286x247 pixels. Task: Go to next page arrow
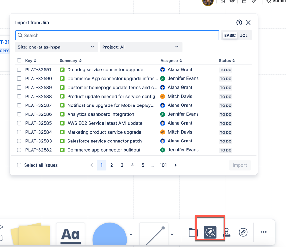pyautogui.click(x=175, y=165)
